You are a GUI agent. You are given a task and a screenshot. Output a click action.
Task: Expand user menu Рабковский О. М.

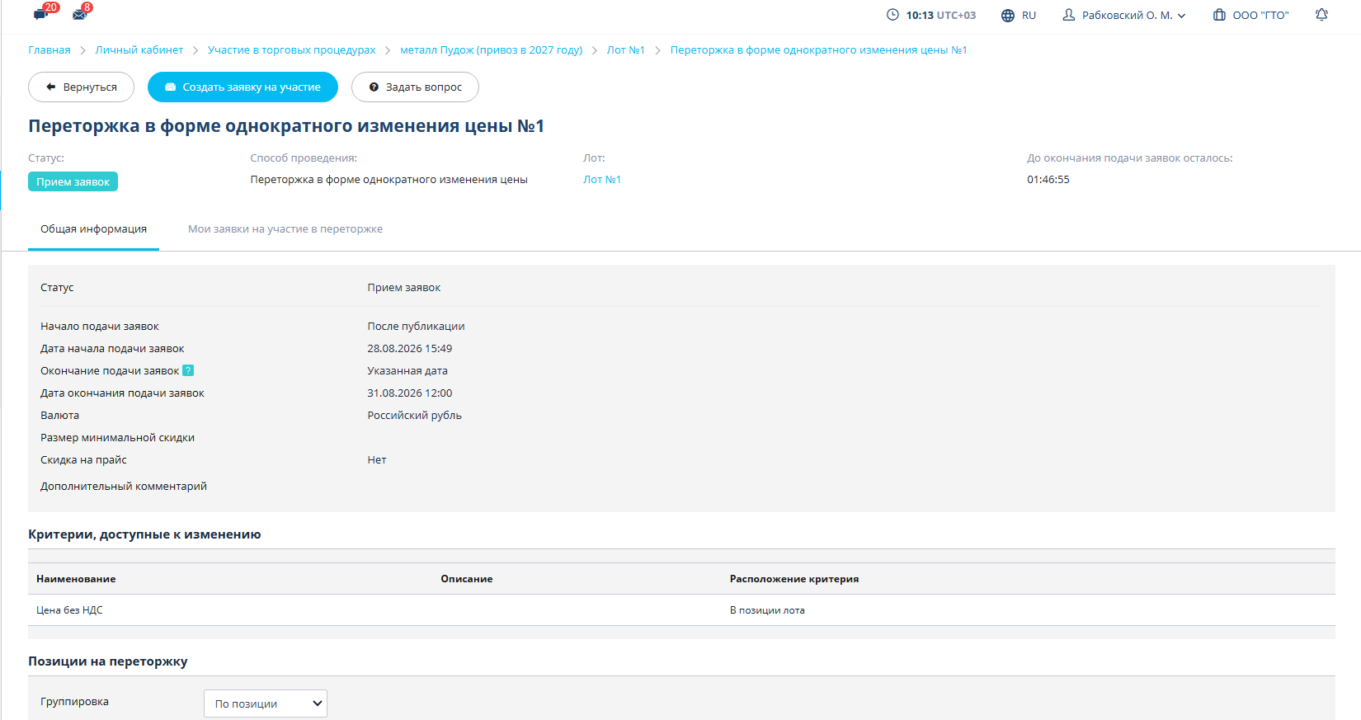coord(1133,15)
